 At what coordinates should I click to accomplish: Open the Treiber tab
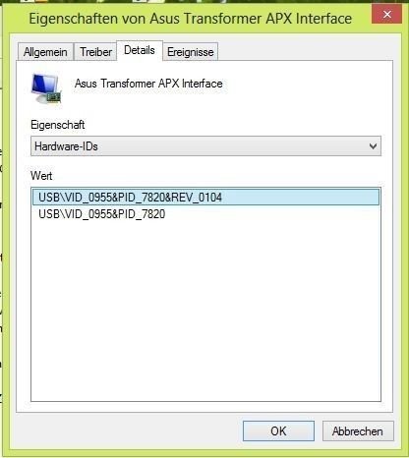[95, 52]
